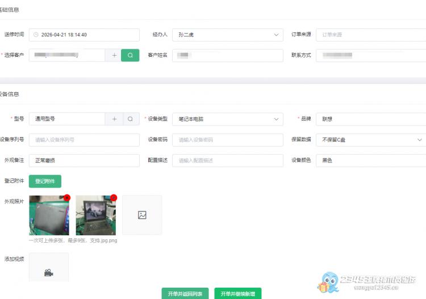Click the search icon beside model field
This screenshot has height=299, width=426.
(x=130, y=119)
